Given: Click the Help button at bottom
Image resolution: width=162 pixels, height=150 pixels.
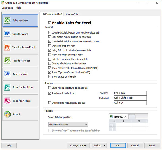Looking at the screenshot, I should tap(9, 145).
